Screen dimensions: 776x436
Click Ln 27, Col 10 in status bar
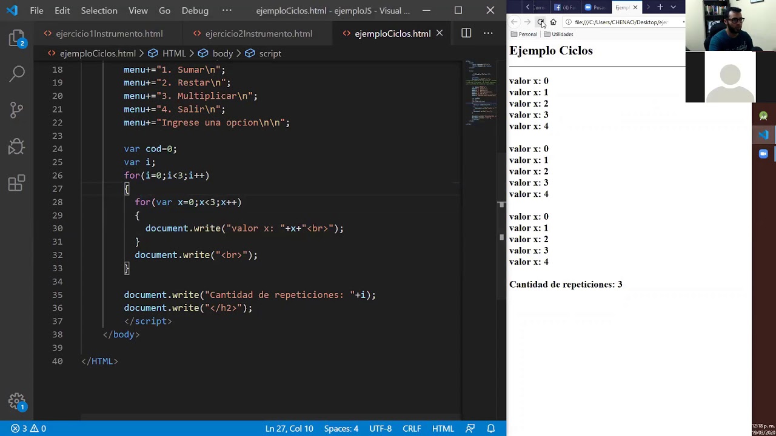pyautogui.click(x=289, y=428)
